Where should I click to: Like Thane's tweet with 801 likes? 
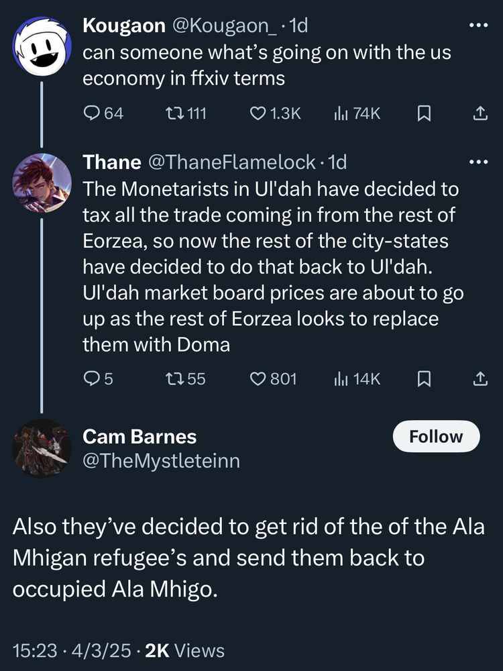[259, 379]
